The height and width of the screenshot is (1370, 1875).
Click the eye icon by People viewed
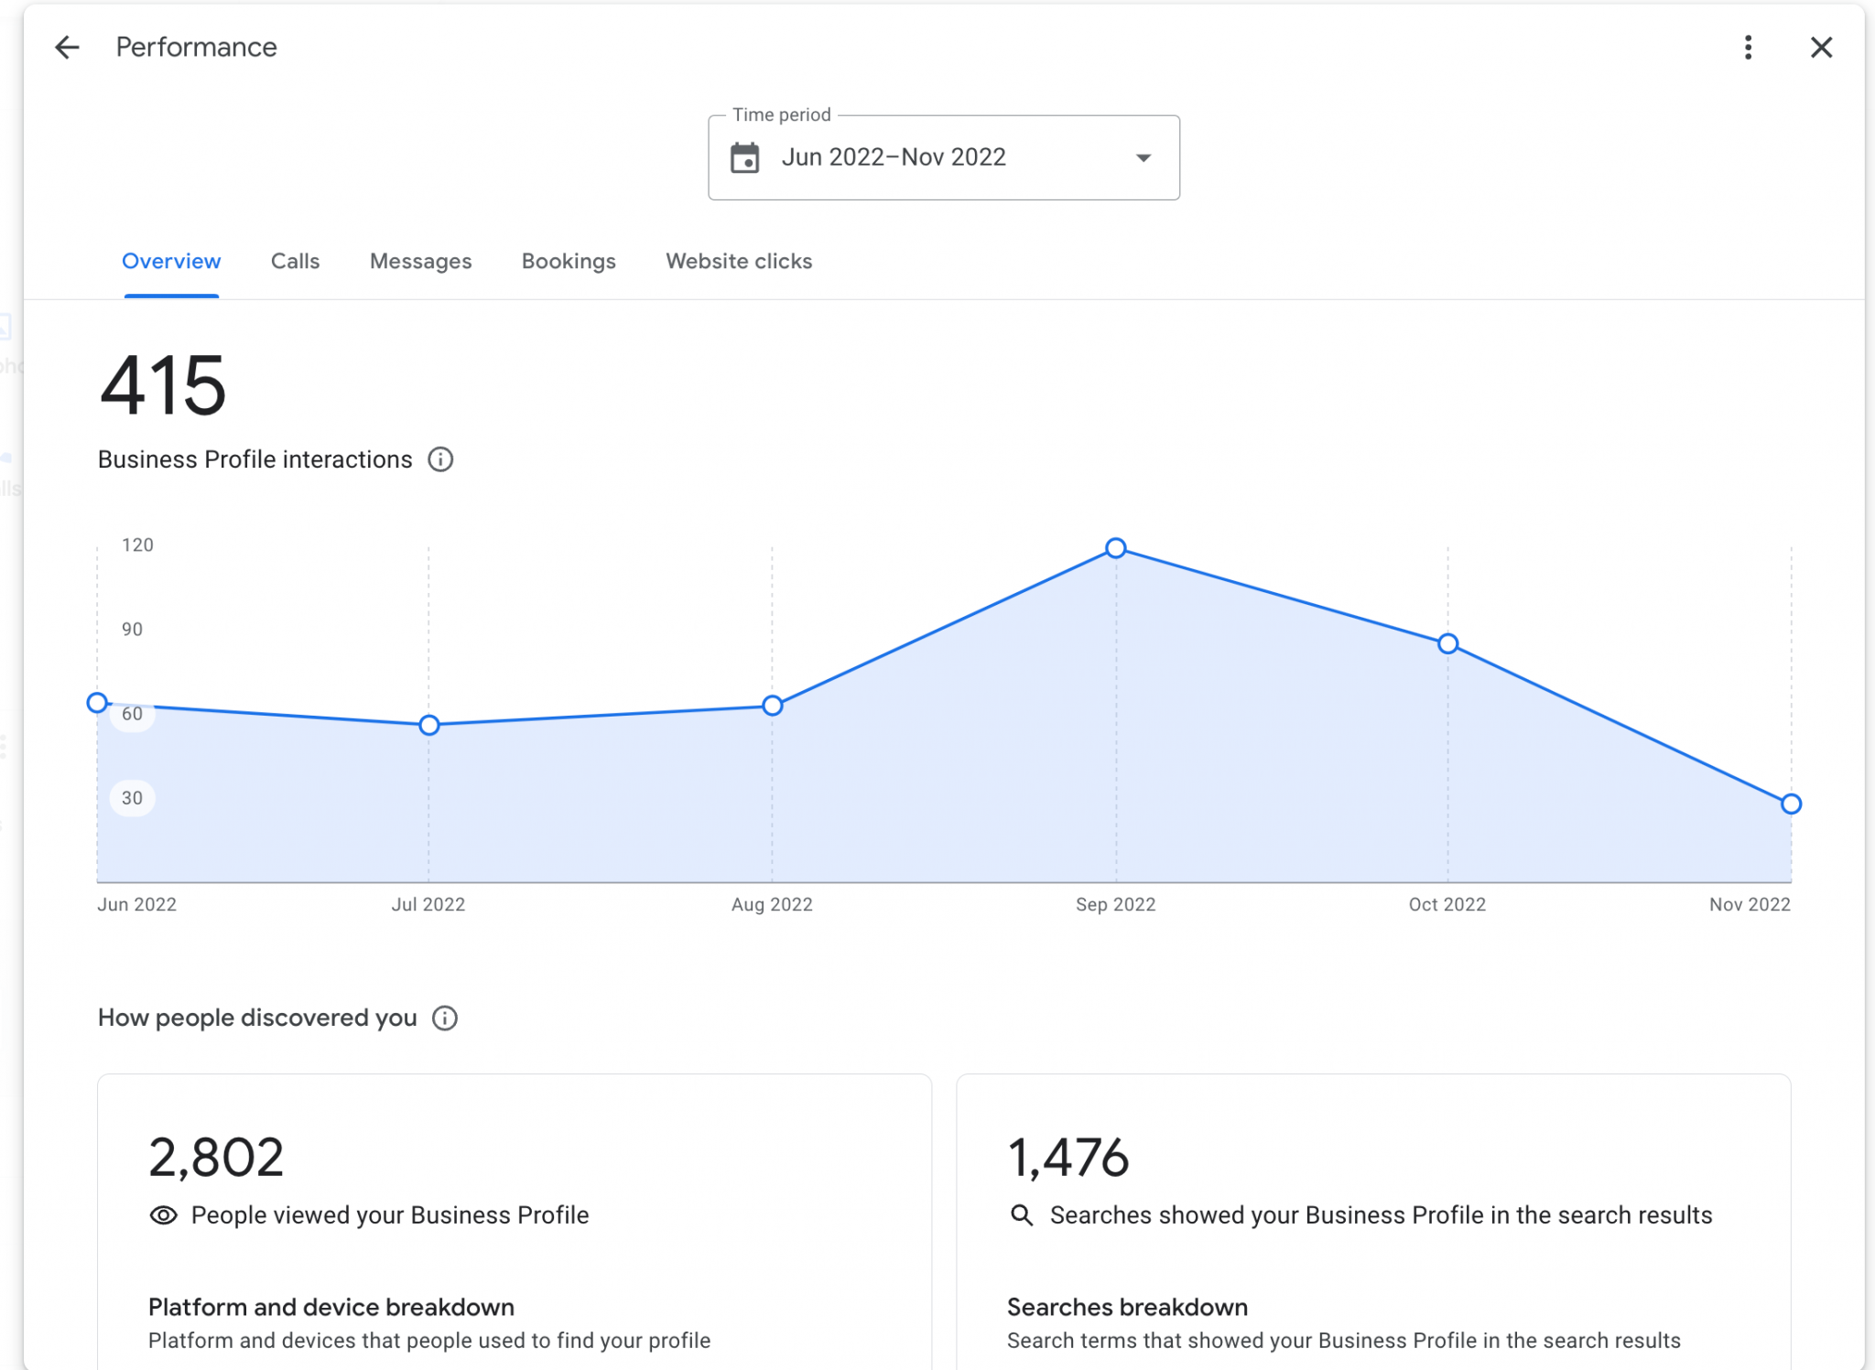point(163,1215)
